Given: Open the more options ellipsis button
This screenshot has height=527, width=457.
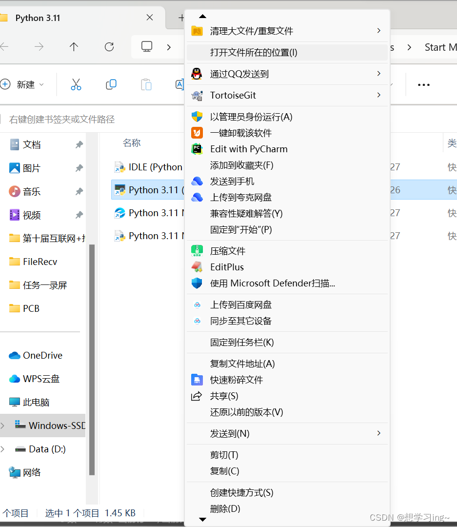Looking at the screenshot, I should tap(424, 85).
